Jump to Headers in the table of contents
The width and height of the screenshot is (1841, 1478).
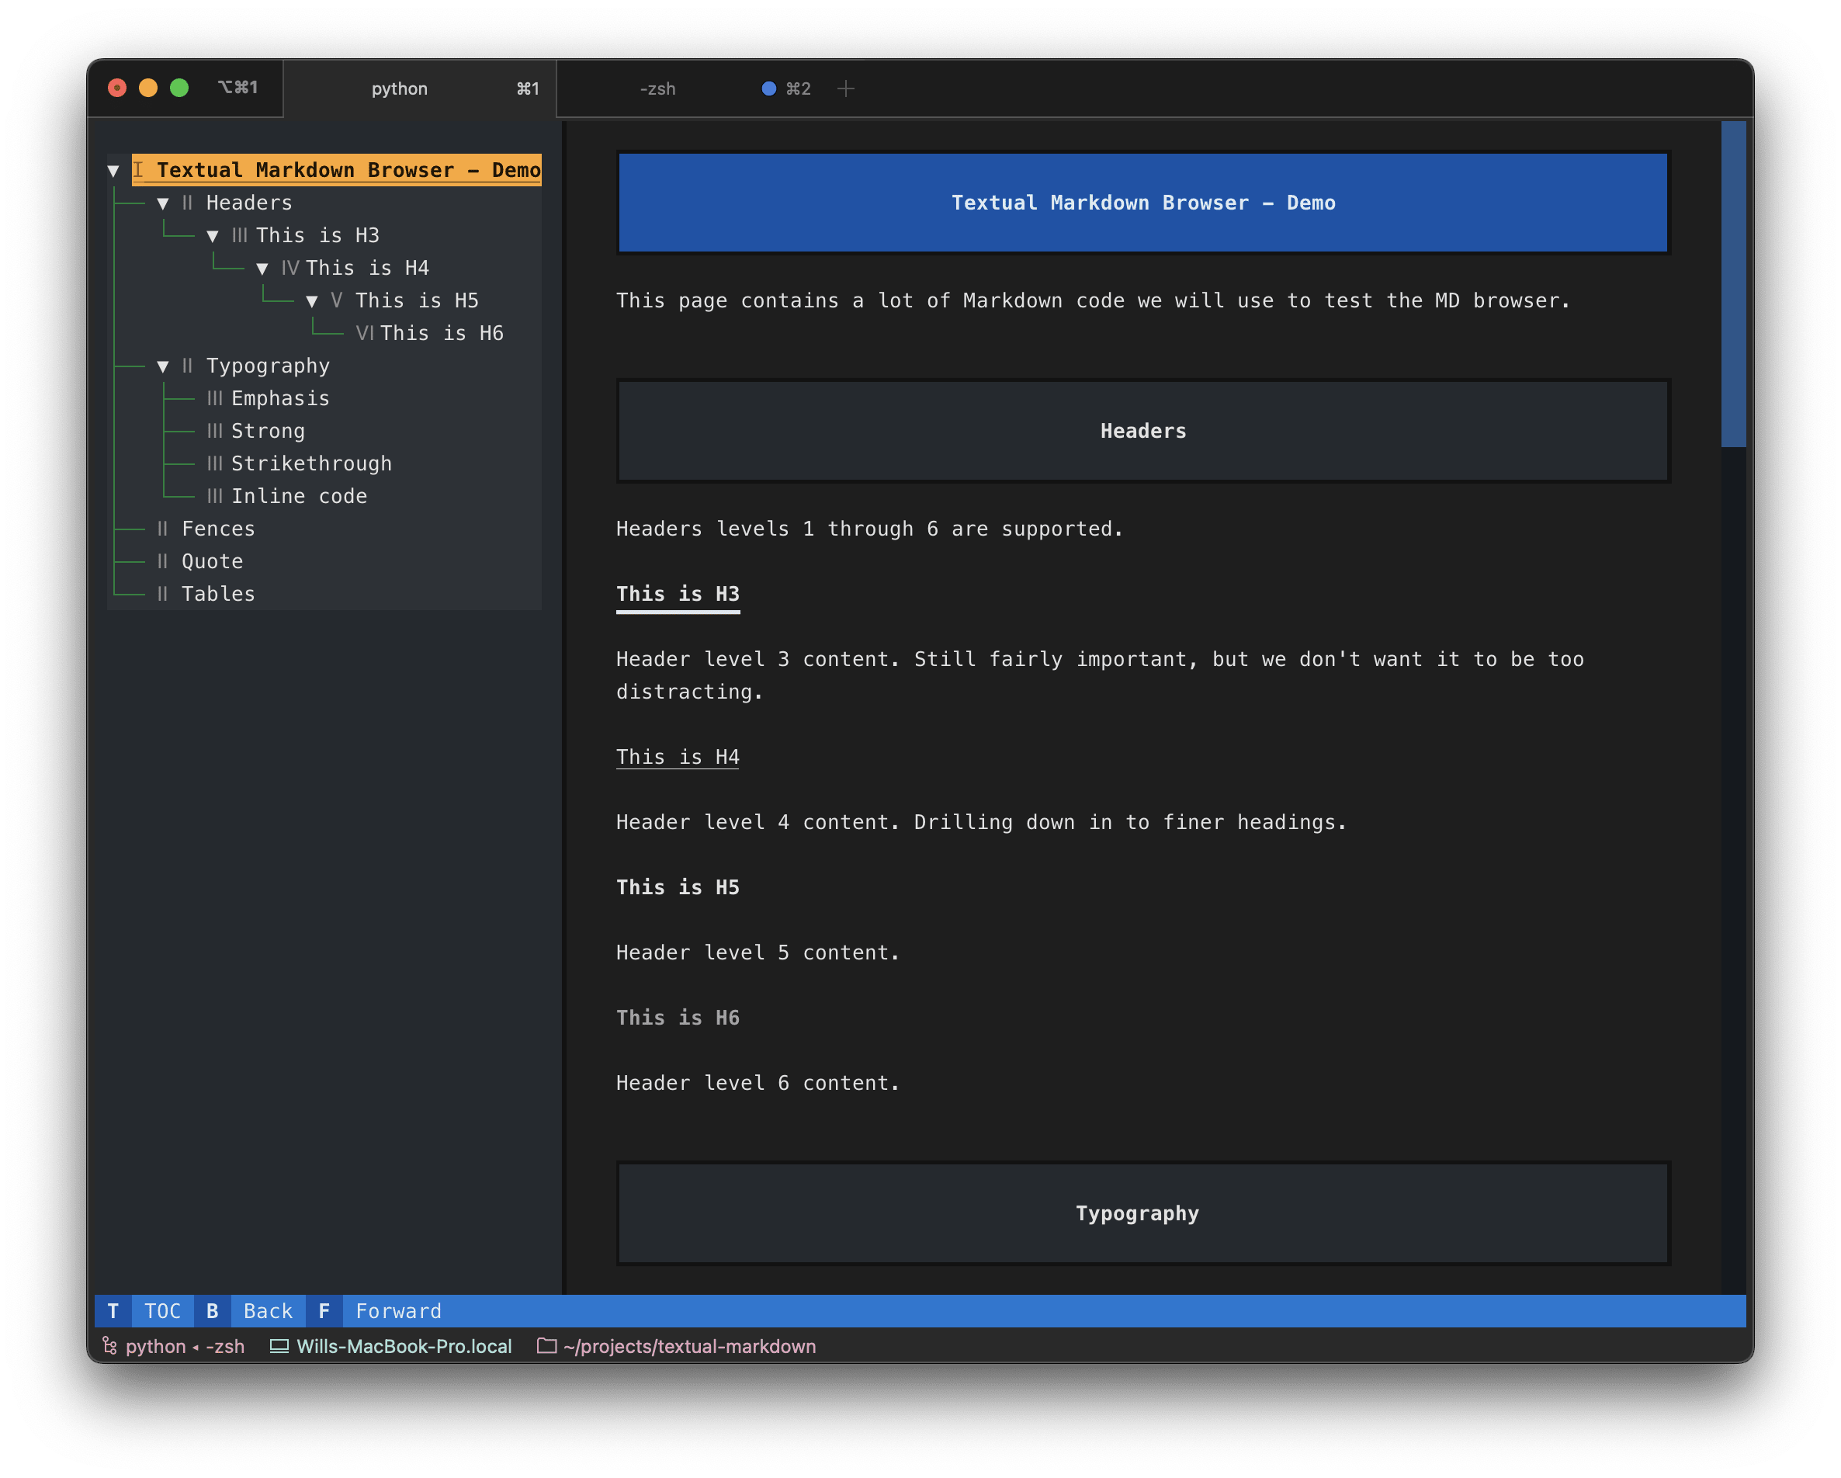pyautogui.click(x=248, y=203)
